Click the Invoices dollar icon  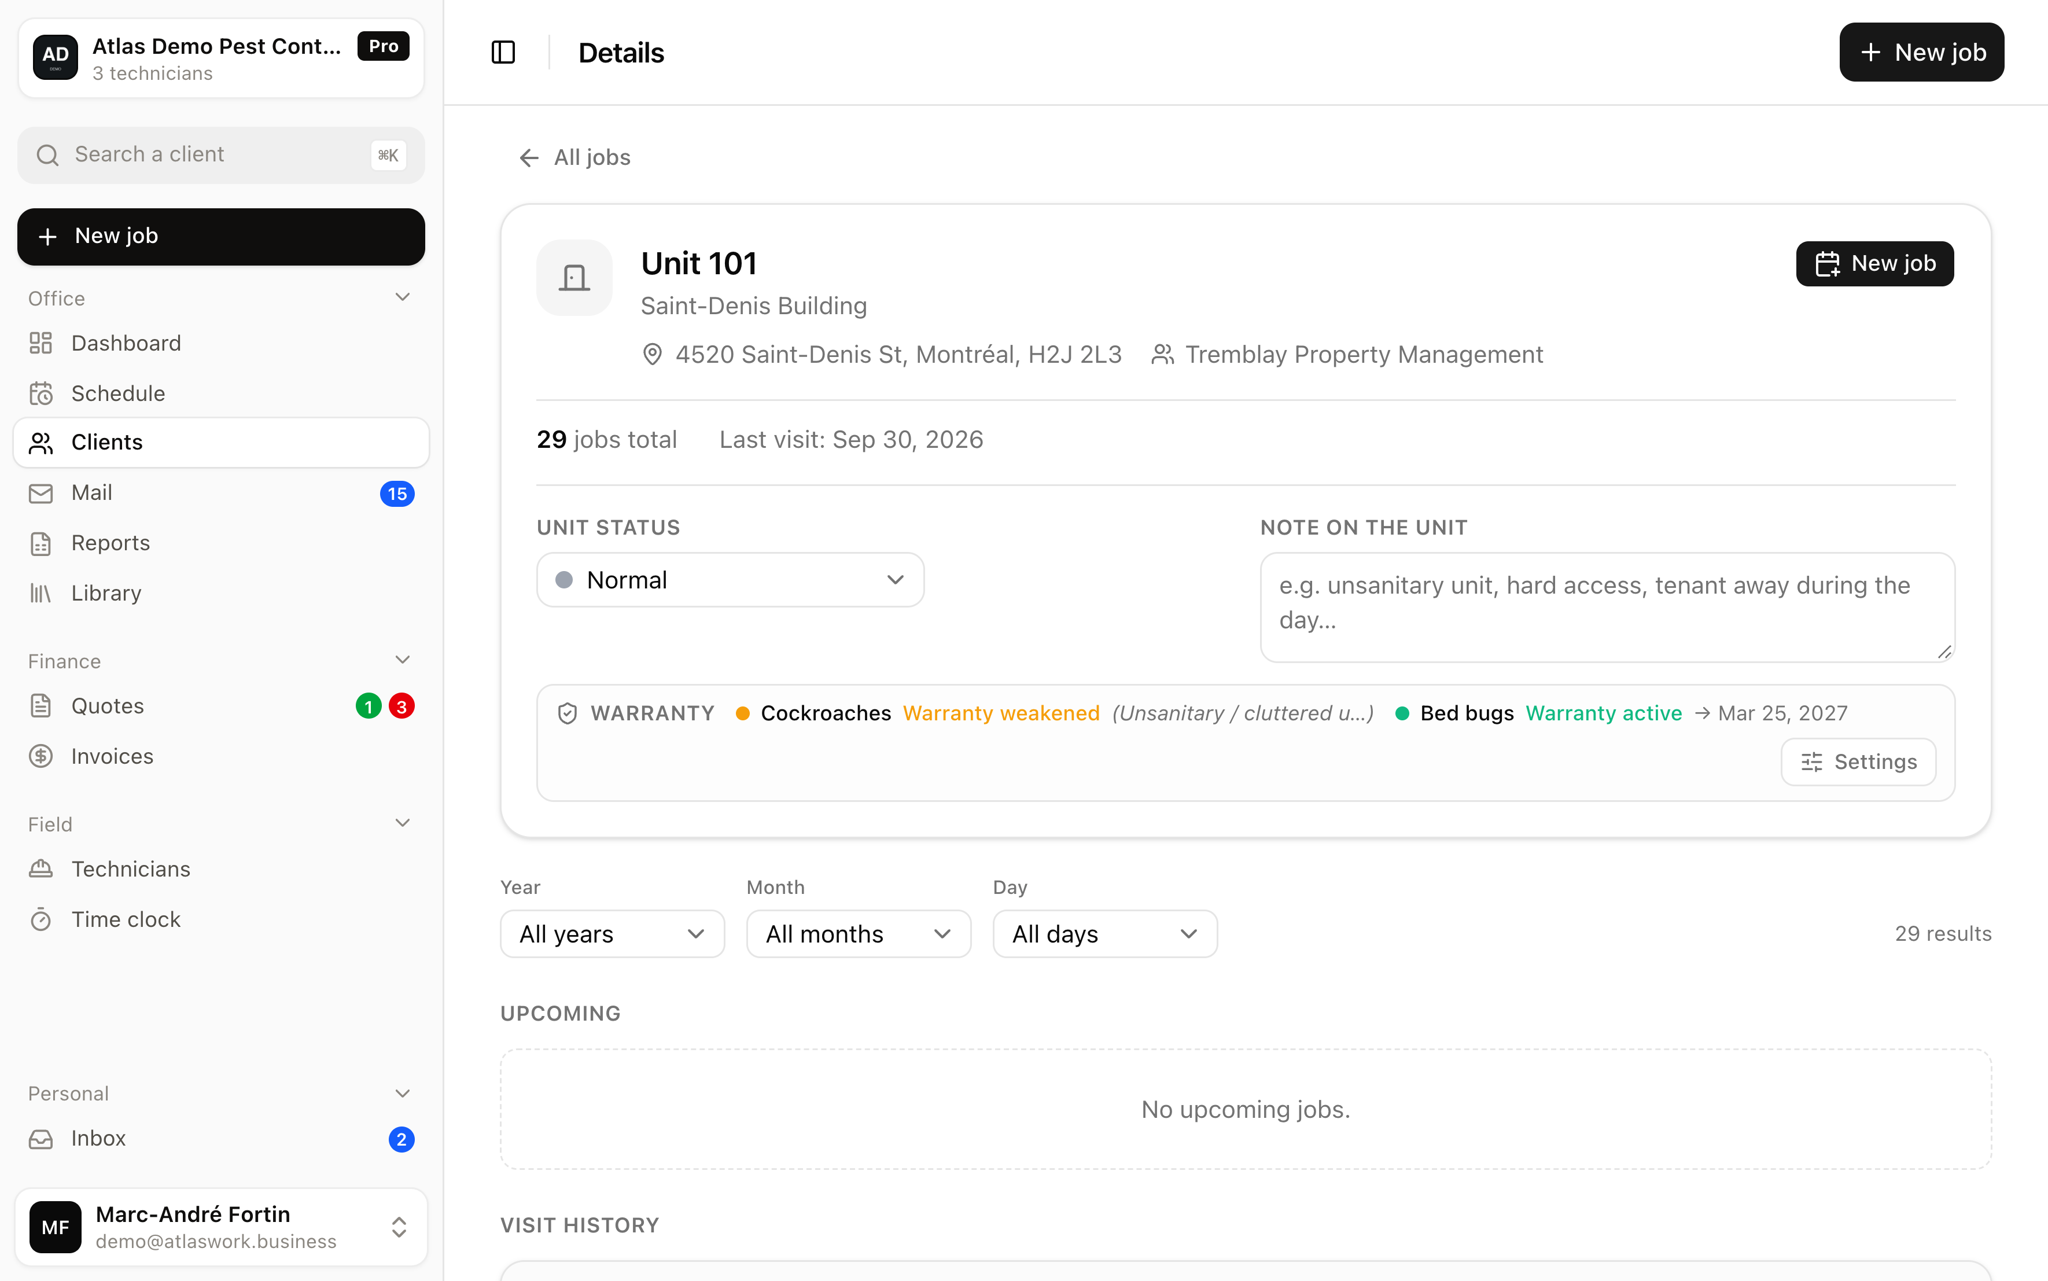point(40,756)
